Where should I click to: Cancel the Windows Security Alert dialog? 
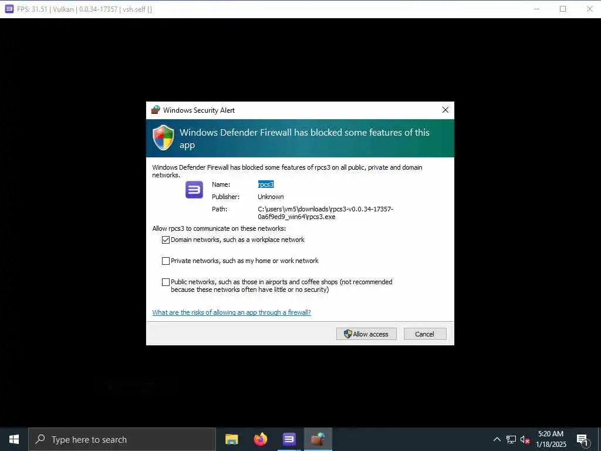click(425, 334)
